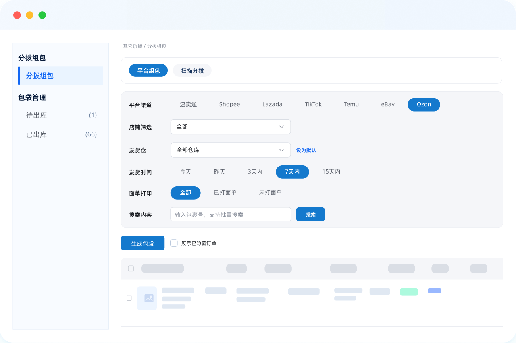Choose the Shopee platform channel
Image resolution: width=516 pixels, height=343 pixels.
[x=229, y=105]
